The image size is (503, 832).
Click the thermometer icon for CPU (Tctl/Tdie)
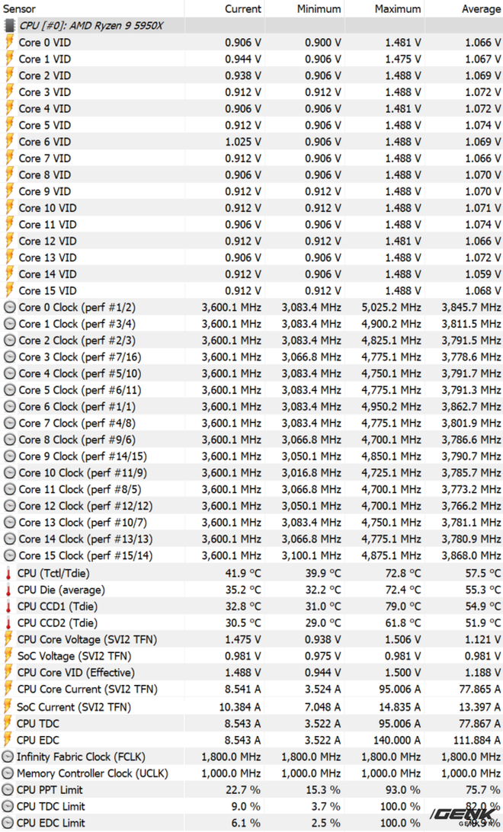(10, 573)
